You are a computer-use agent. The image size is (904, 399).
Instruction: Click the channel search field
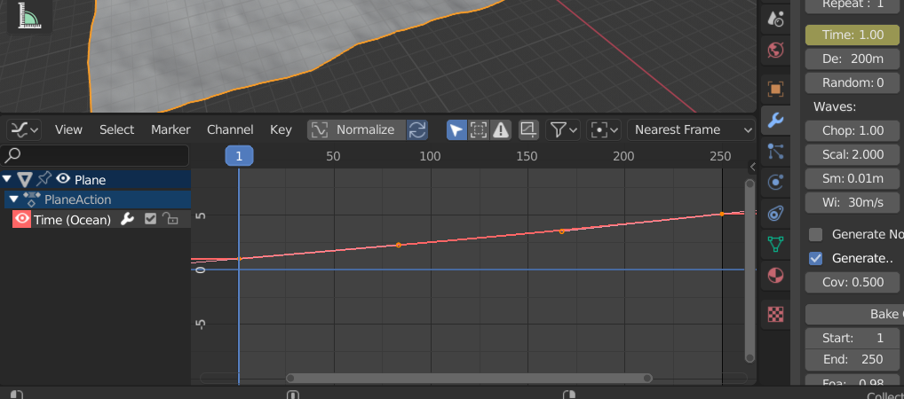[x=94, y=155]
